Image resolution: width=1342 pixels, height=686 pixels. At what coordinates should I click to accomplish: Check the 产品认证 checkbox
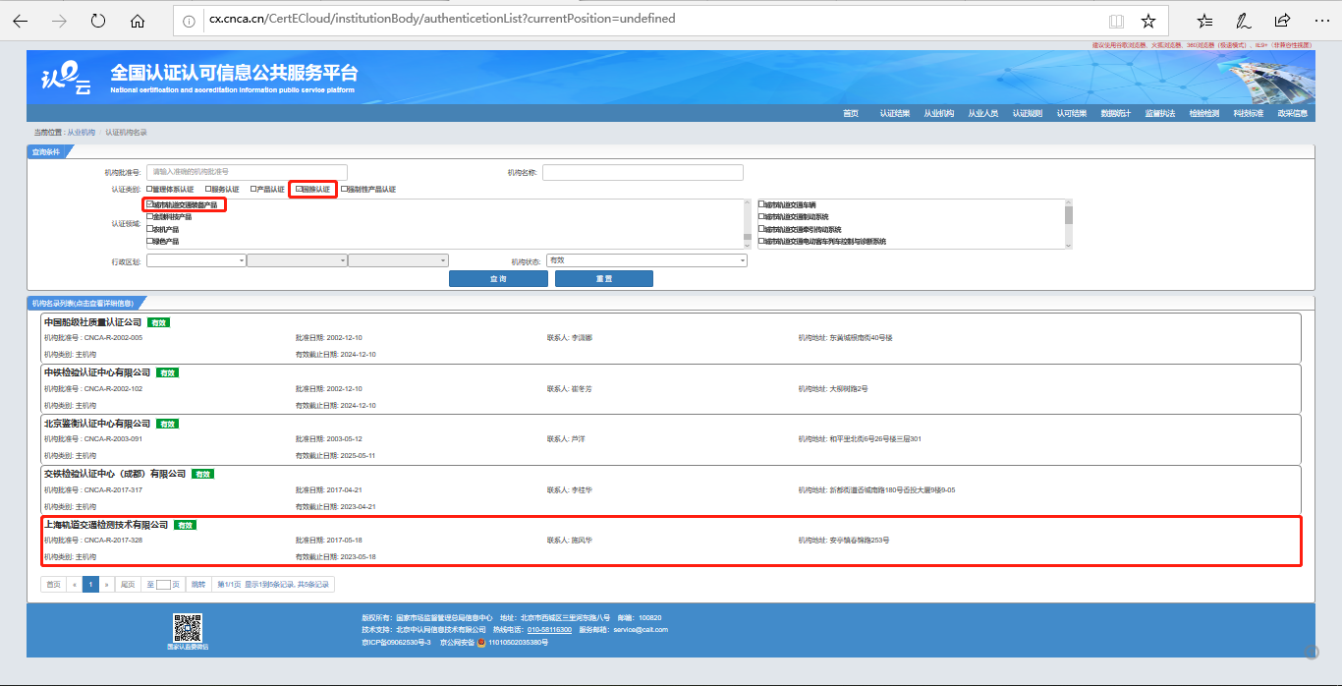pyautogui.click(x=252, y=189)
